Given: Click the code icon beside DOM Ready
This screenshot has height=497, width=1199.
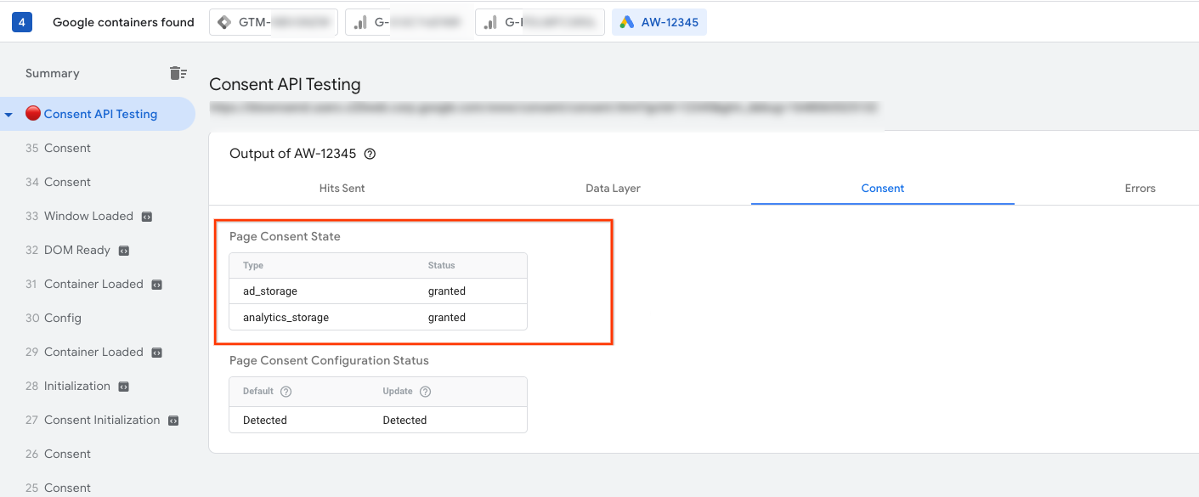Looking at the screenshot, I should coord(124,251).
